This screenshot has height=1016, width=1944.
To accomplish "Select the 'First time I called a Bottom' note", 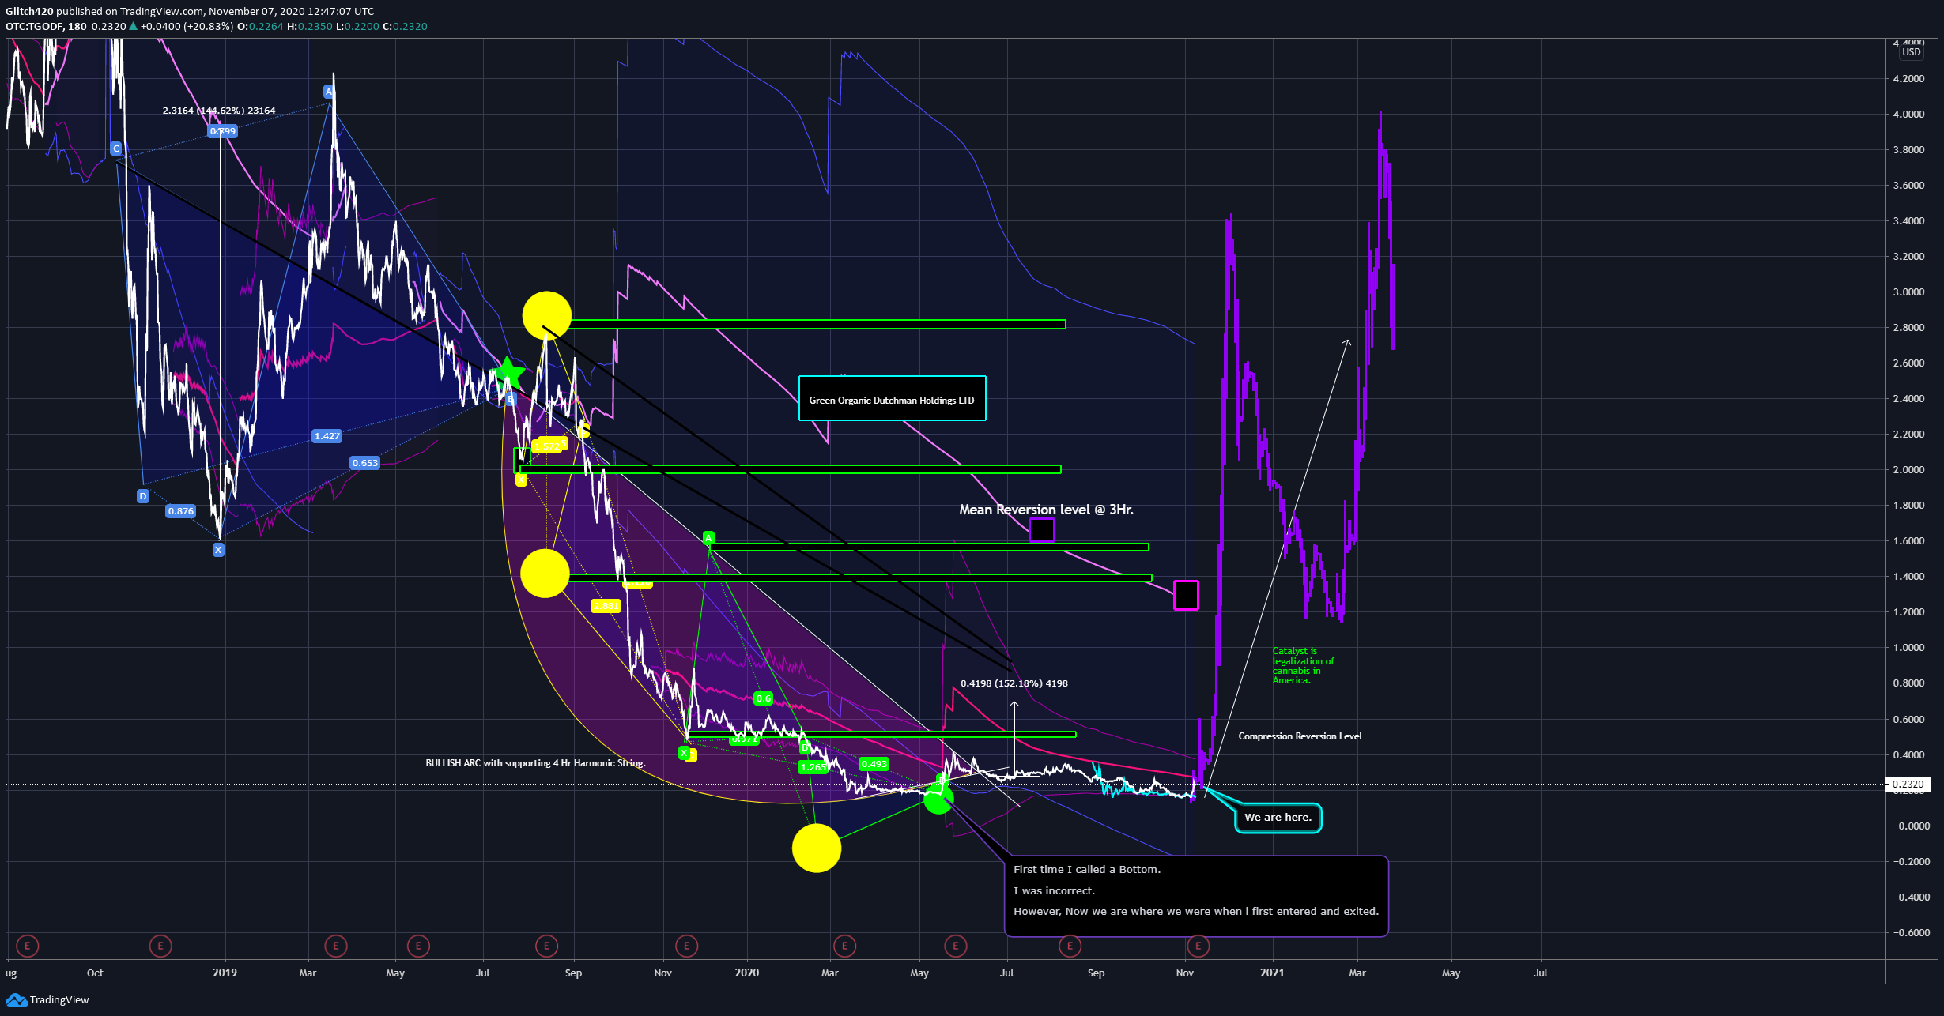I will click(1196, 895).
